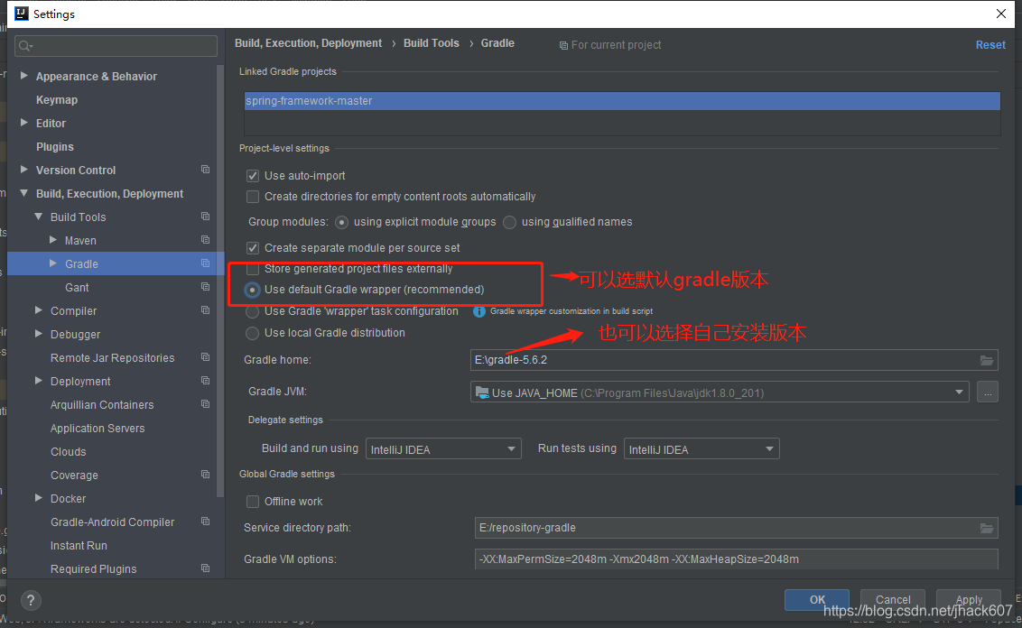Open Keymap settings page
Viewport: 1022px width, 628px height.
pos(57,99)
